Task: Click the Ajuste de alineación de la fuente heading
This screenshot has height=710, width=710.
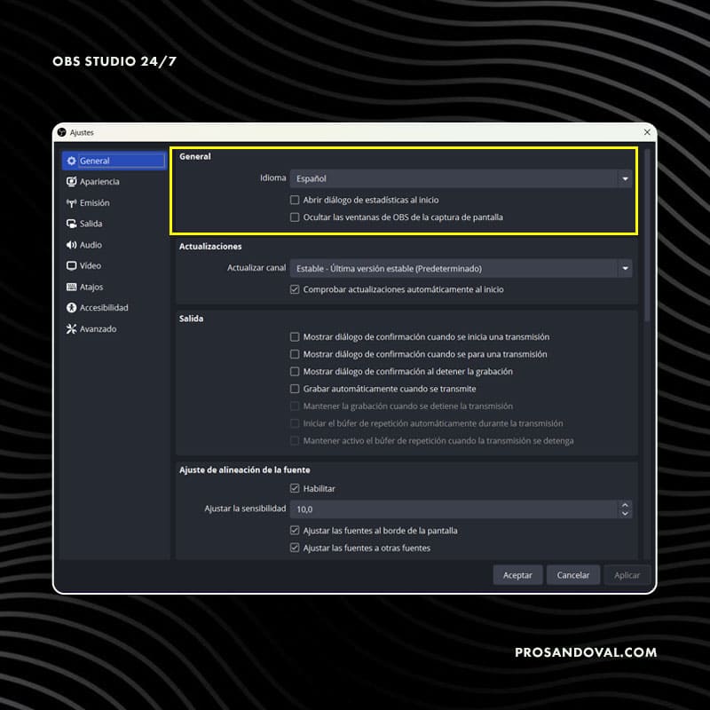Action: tap(245, 470)
